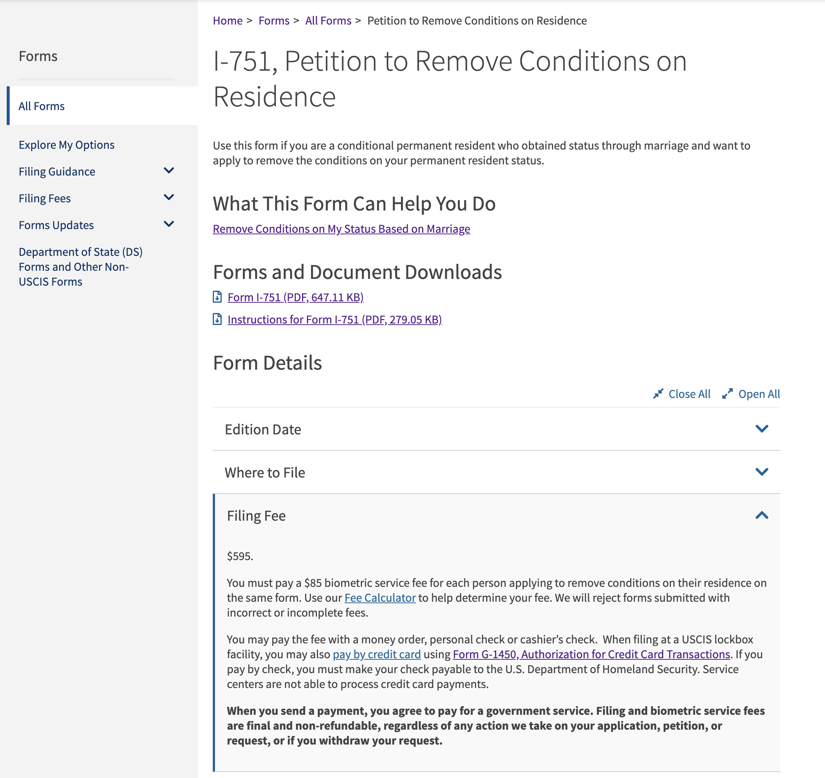Screen dimensions: 825x778
Task: Open the Where to File accordion chevron
Action: coord(761,472)
